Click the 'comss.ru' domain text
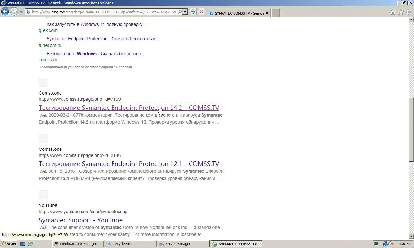Image resolution: width=414 pixels, height=248 pixels. pos(48,60)
